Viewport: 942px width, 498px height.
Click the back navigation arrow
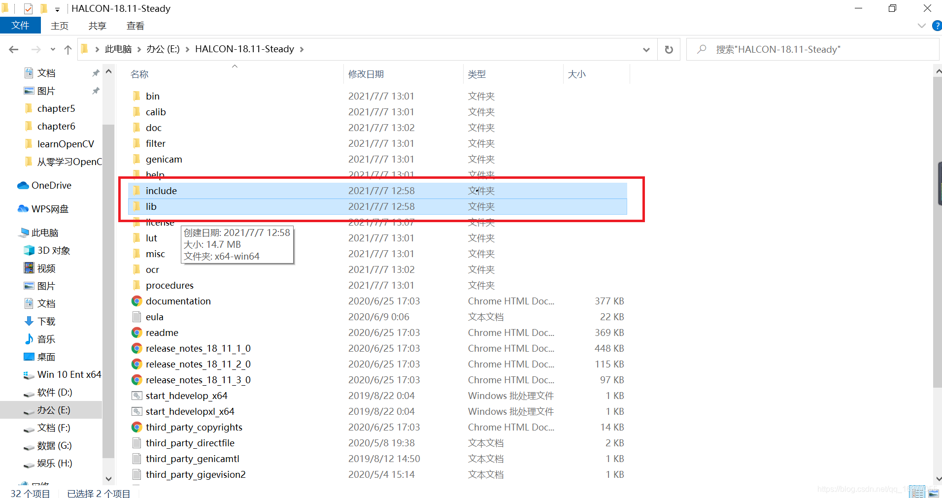tap(13, 49)
